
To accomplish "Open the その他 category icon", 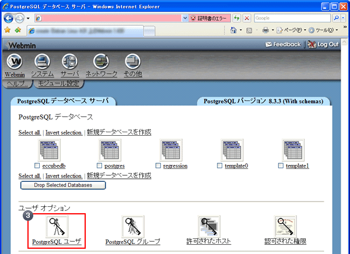I will (132, 61).
